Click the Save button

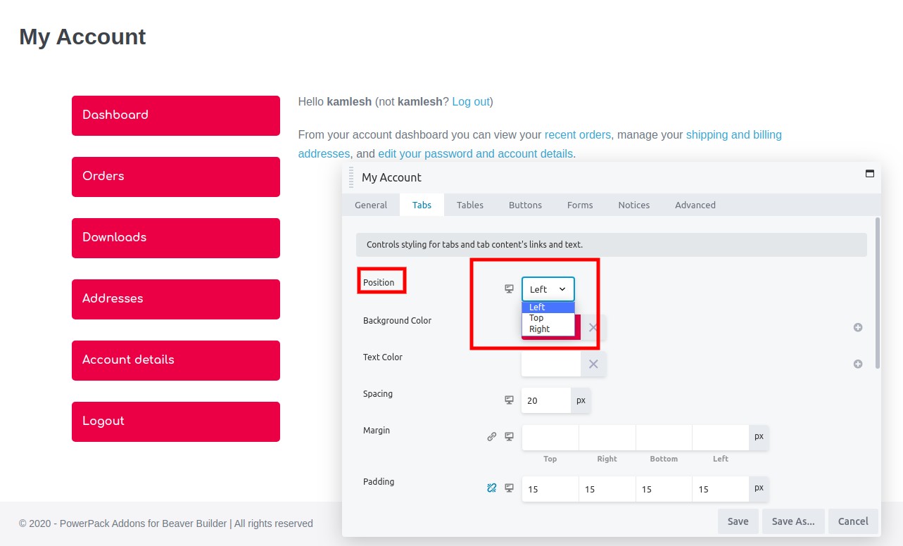click(738, 521)
